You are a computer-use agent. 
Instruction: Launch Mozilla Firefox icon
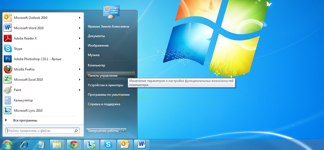[x=8, y=69]
